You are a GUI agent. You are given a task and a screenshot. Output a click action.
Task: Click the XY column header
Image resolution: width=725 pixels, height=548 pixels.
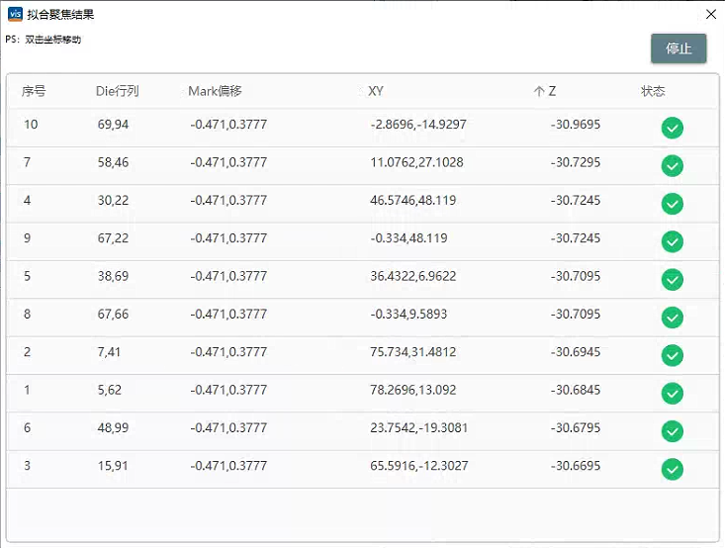point(376,91)
